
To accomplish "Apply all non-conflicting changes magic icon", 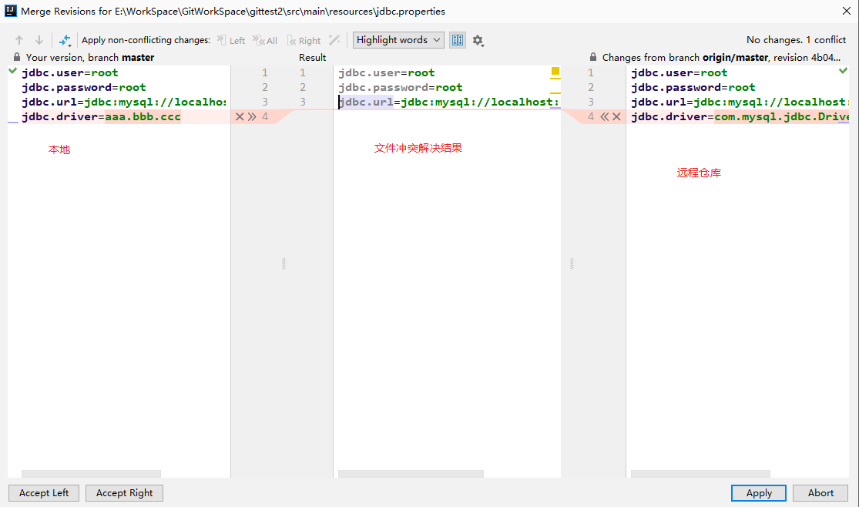I will (65, 40).
